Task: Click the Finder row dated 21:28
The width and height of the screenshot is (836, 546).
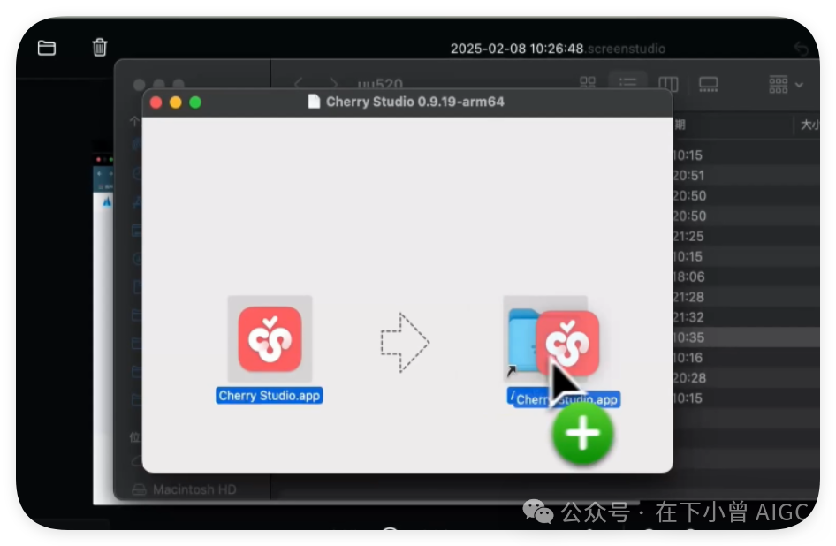Action: click(x=747, y=297)
